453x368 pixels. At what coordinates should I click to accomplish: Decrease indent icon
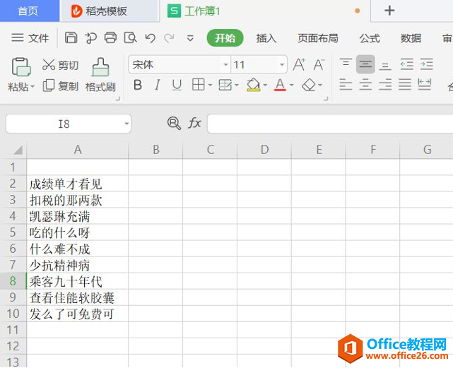pos(407,64)
